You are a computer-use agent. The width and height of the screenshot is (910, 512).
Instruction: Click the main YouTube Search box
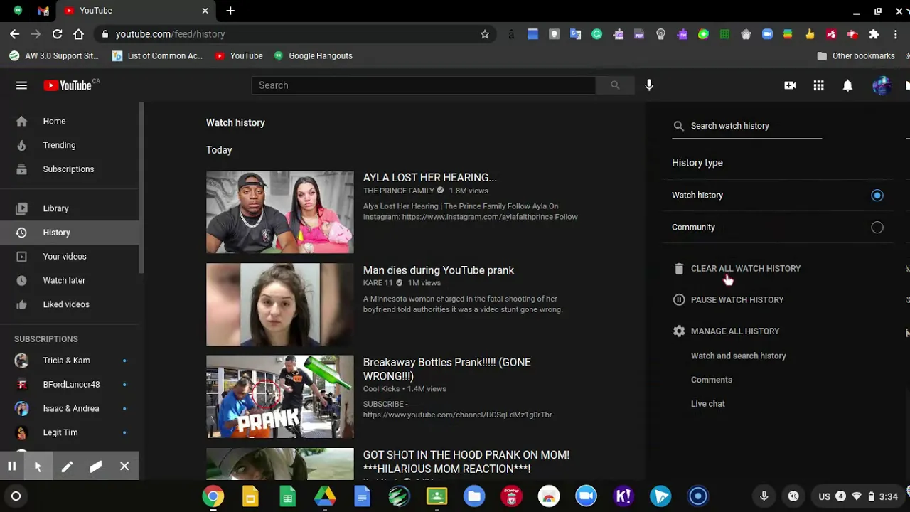[x=423, y=85]
